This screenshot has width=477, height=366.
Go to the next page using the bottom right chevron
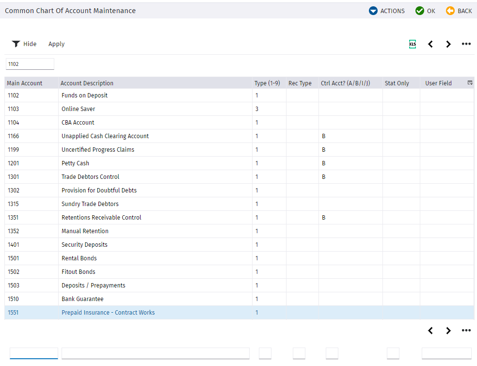click(448, 331)
